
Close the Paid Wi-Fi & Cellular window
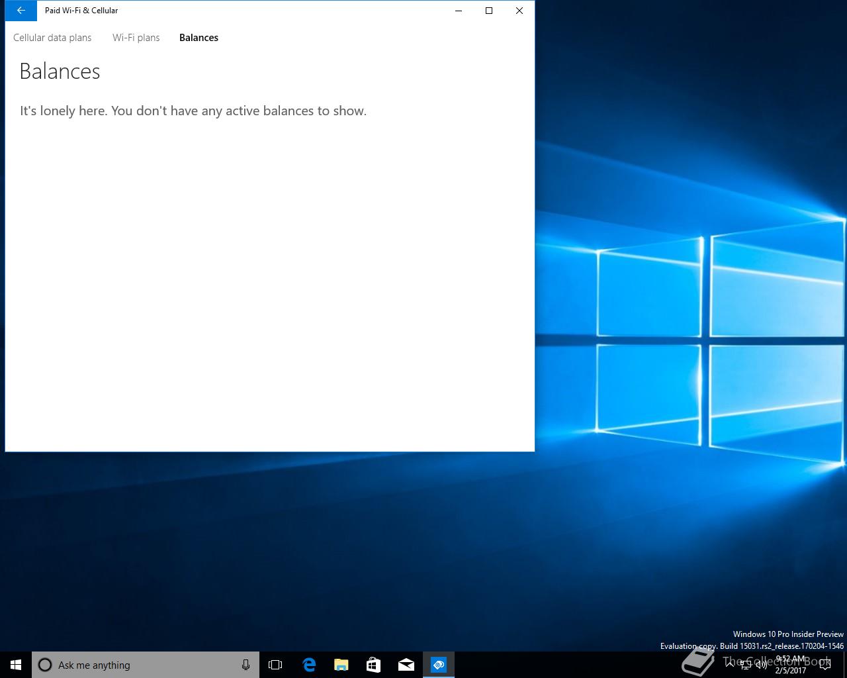click(519, 11)
